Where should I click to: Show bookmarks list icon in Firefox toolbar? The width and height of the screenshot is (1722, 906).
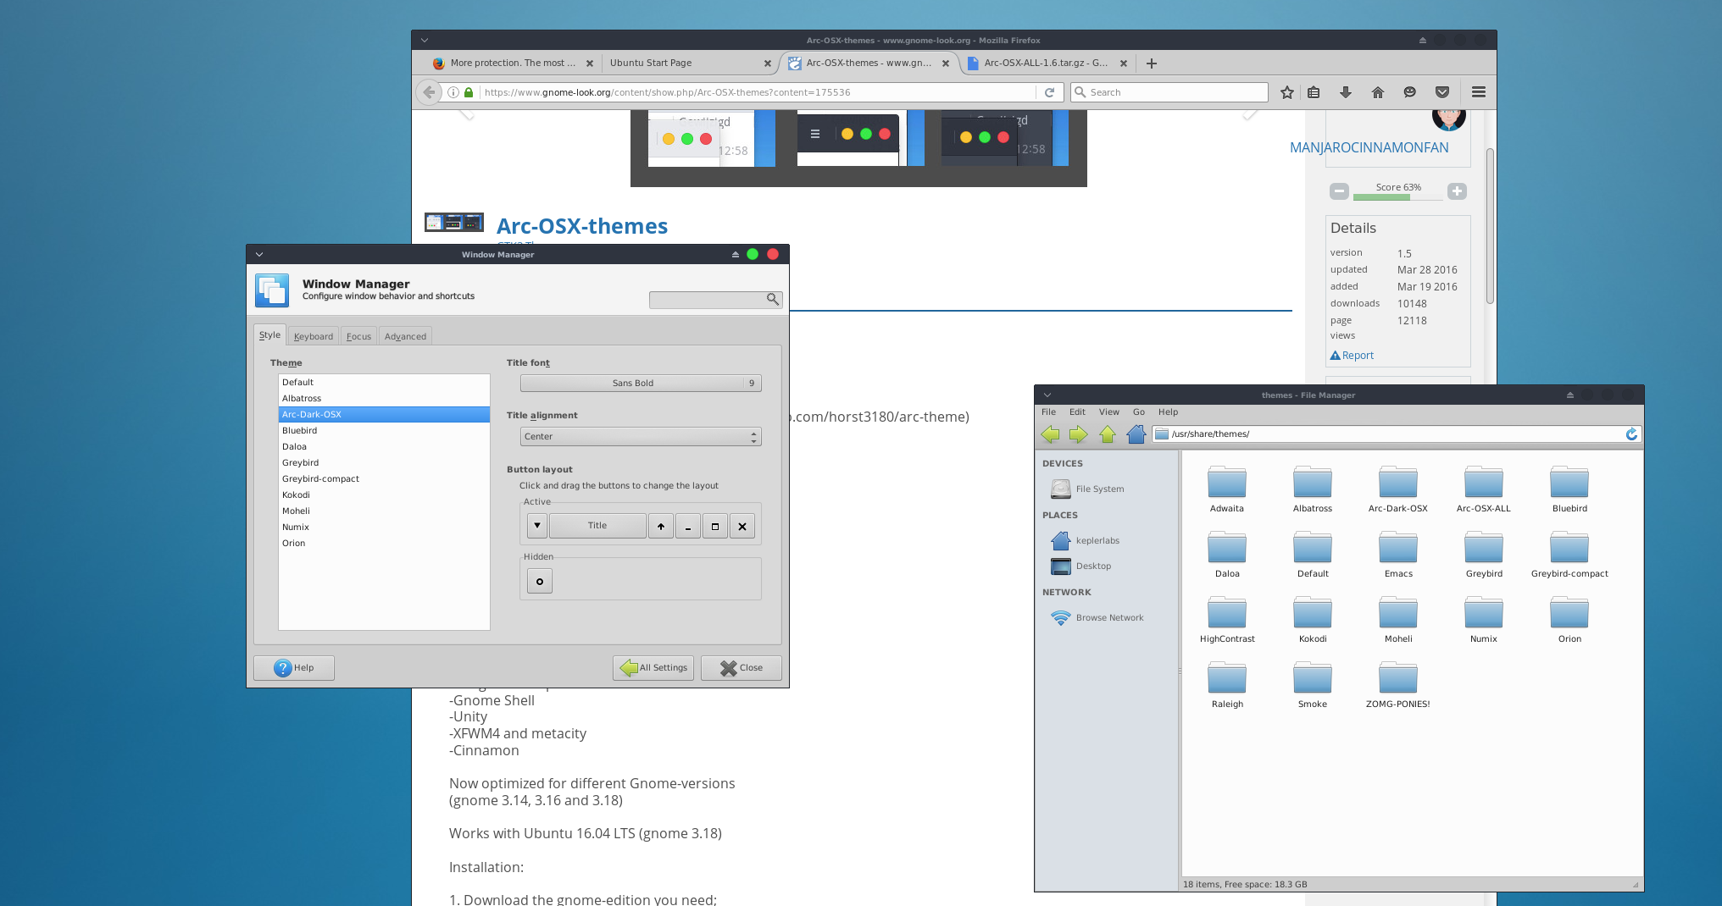(1314, 92)
